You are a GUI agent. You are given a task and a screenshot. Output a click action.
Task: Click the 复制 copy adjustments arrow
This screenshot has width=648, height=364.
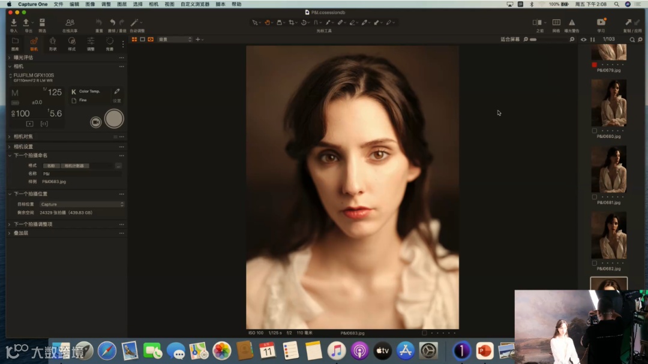click(x=628, y=22)
